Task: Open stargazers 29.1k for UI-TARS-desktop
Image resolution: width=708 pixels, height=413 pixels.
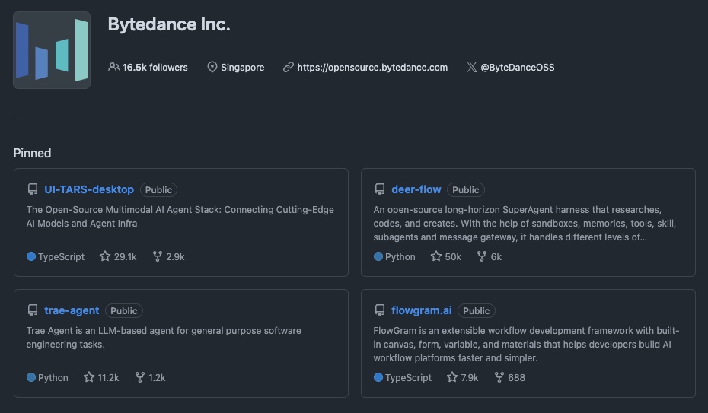Action: (118, 256)
